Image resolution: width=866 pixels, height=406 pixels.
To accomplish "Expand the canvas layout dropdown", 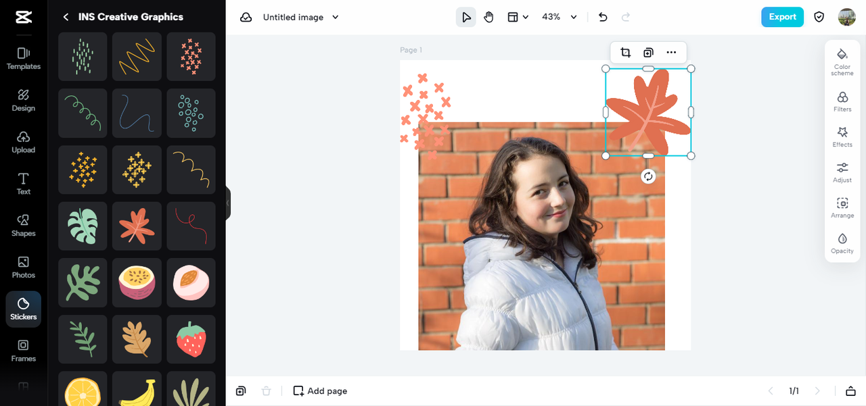I will tap(518, 17).
